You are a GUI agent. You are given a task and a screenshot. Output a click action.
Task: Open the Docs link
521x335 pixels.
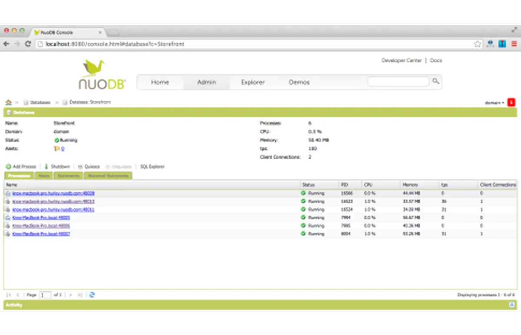click(435, 60)
